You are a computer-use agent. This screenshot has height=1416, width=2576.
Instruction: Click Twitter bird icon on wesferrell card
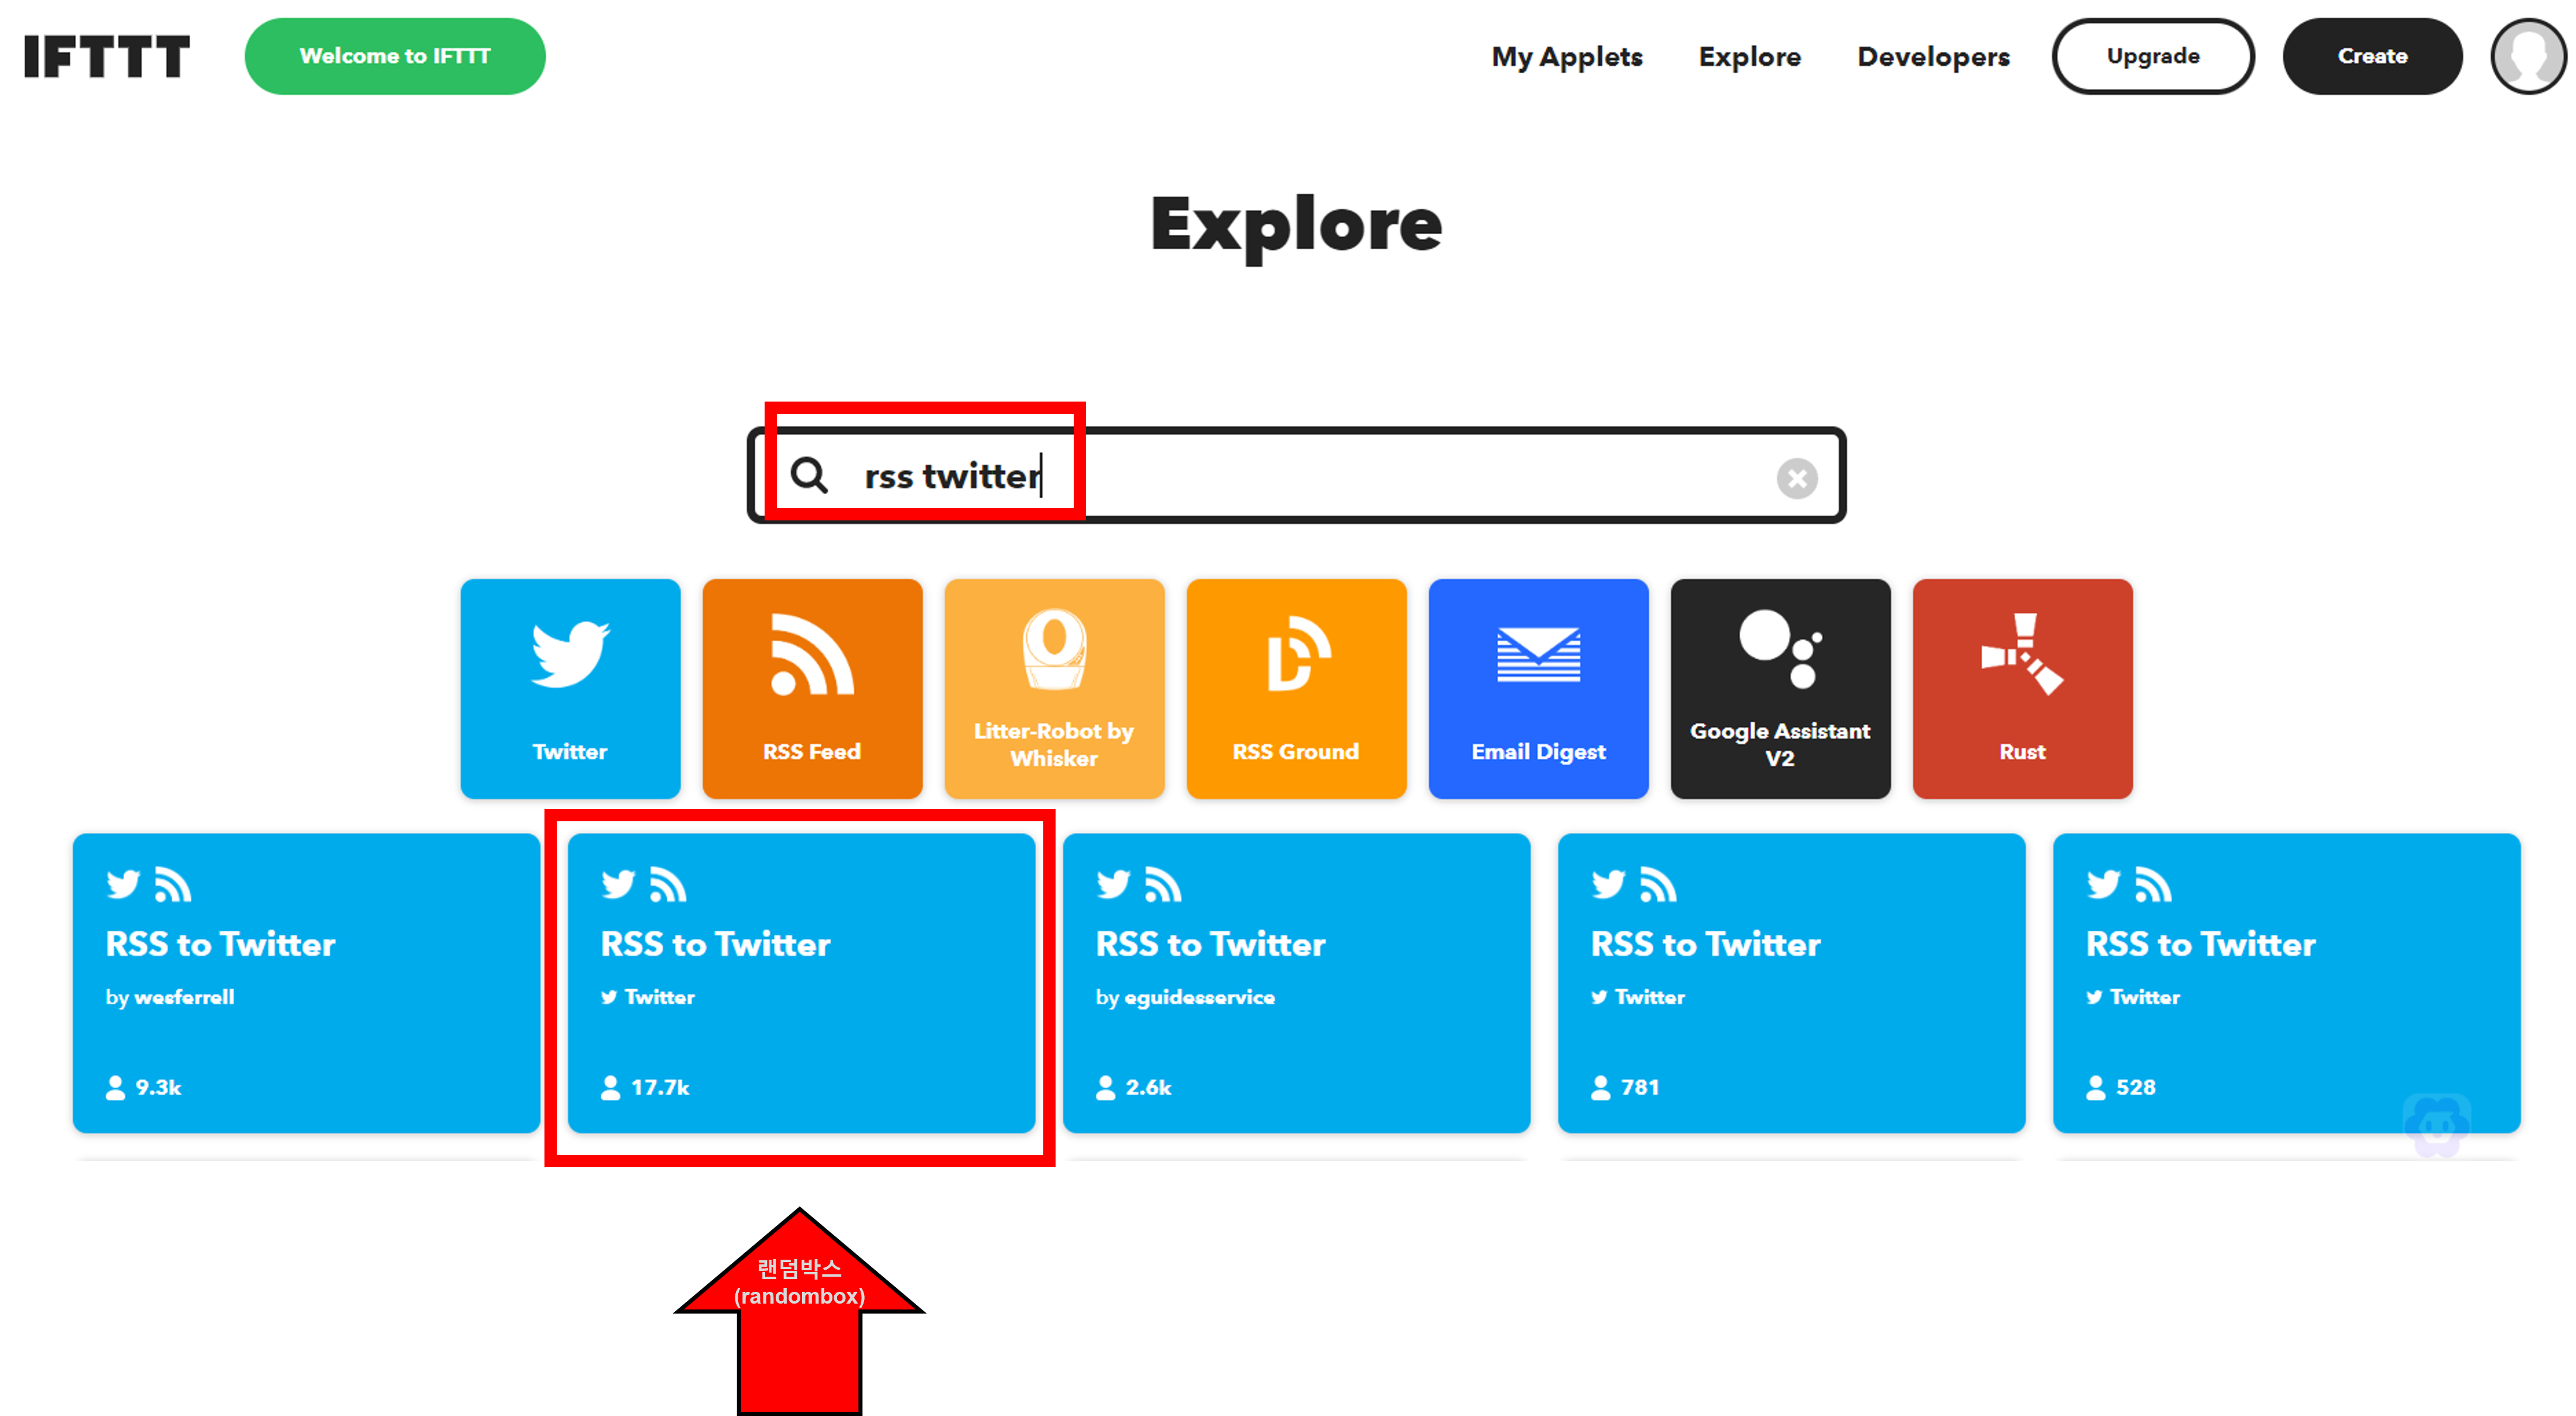click(x=123, y=884)
